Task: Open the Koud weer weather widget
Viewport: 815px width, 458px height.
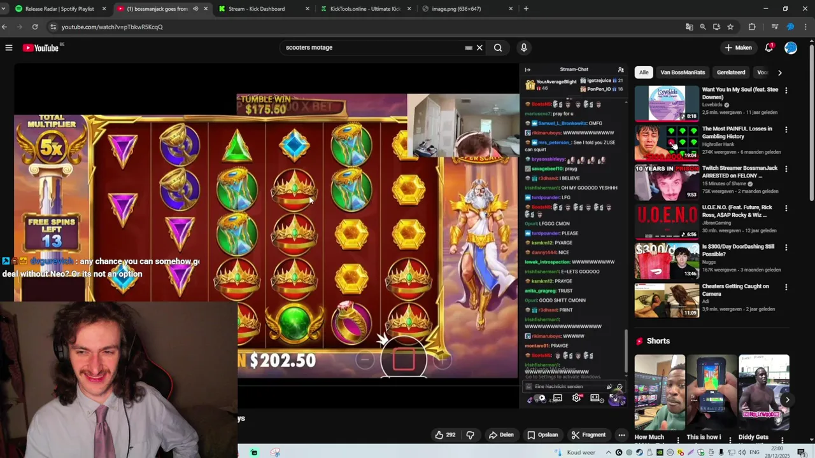Action: tap(574, 452)
